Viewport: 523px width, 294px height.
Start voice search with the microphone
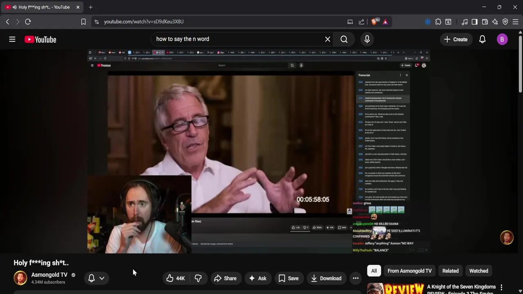367,39
